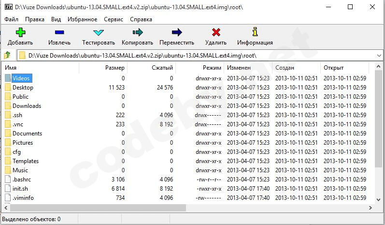Select the Documents folder icon
This screenshot has height=225, width=385.
coord(8,133)
